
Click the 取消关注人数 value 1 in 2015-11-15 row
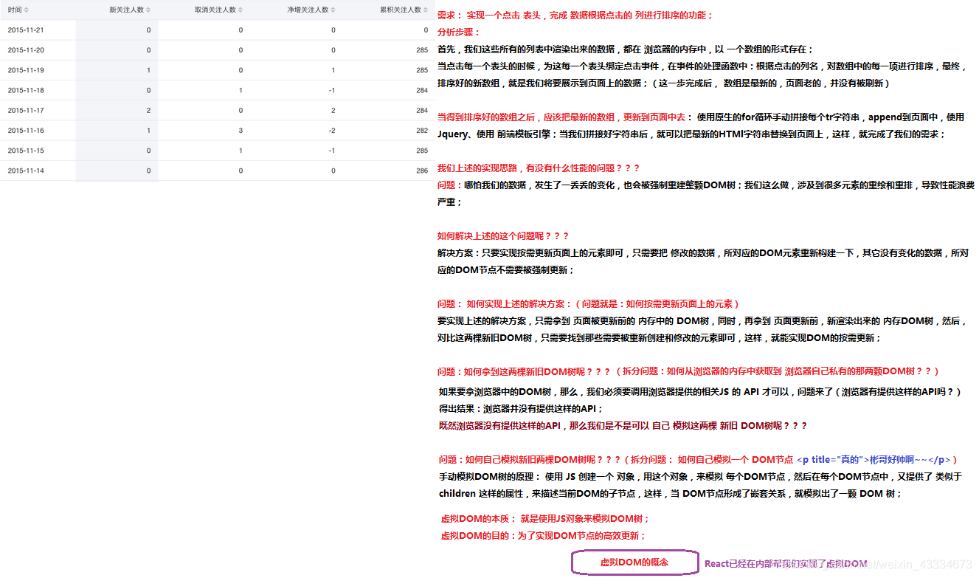tap(241, 151)
